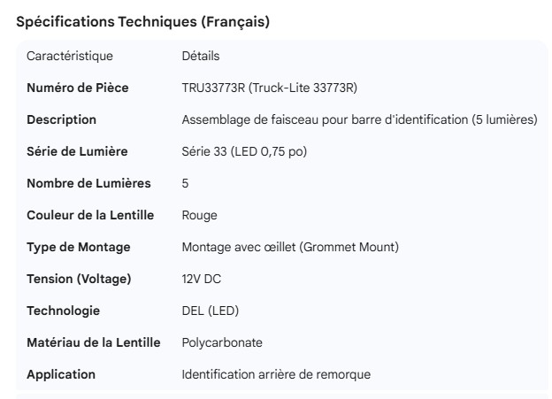
Task: Select the "Matériau de la Lentille" label
Action: [93, 343]
